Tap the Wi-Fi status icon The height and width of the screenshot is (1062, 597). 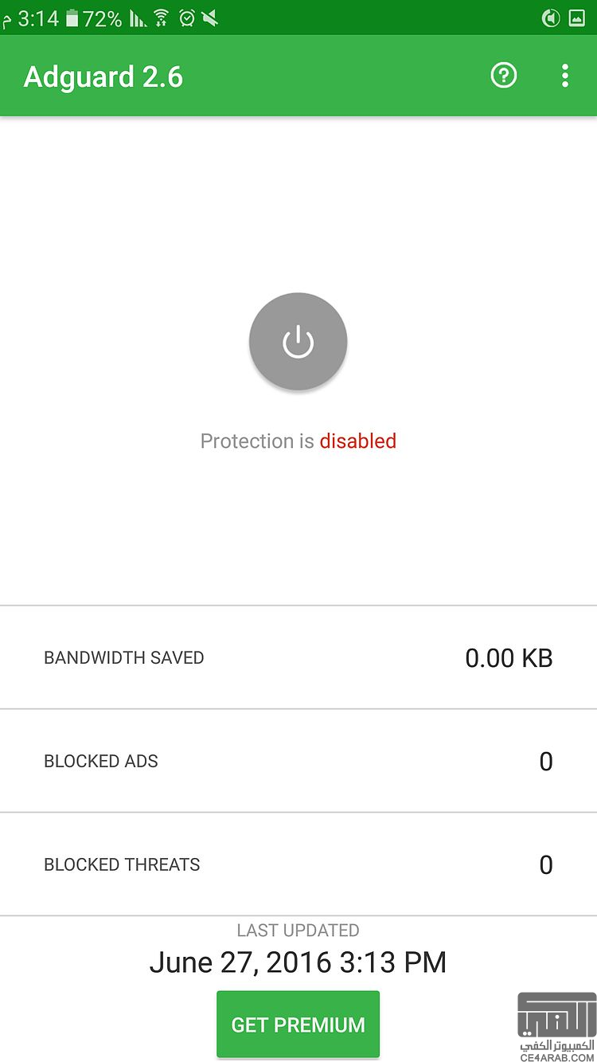[x=162, y=18]
